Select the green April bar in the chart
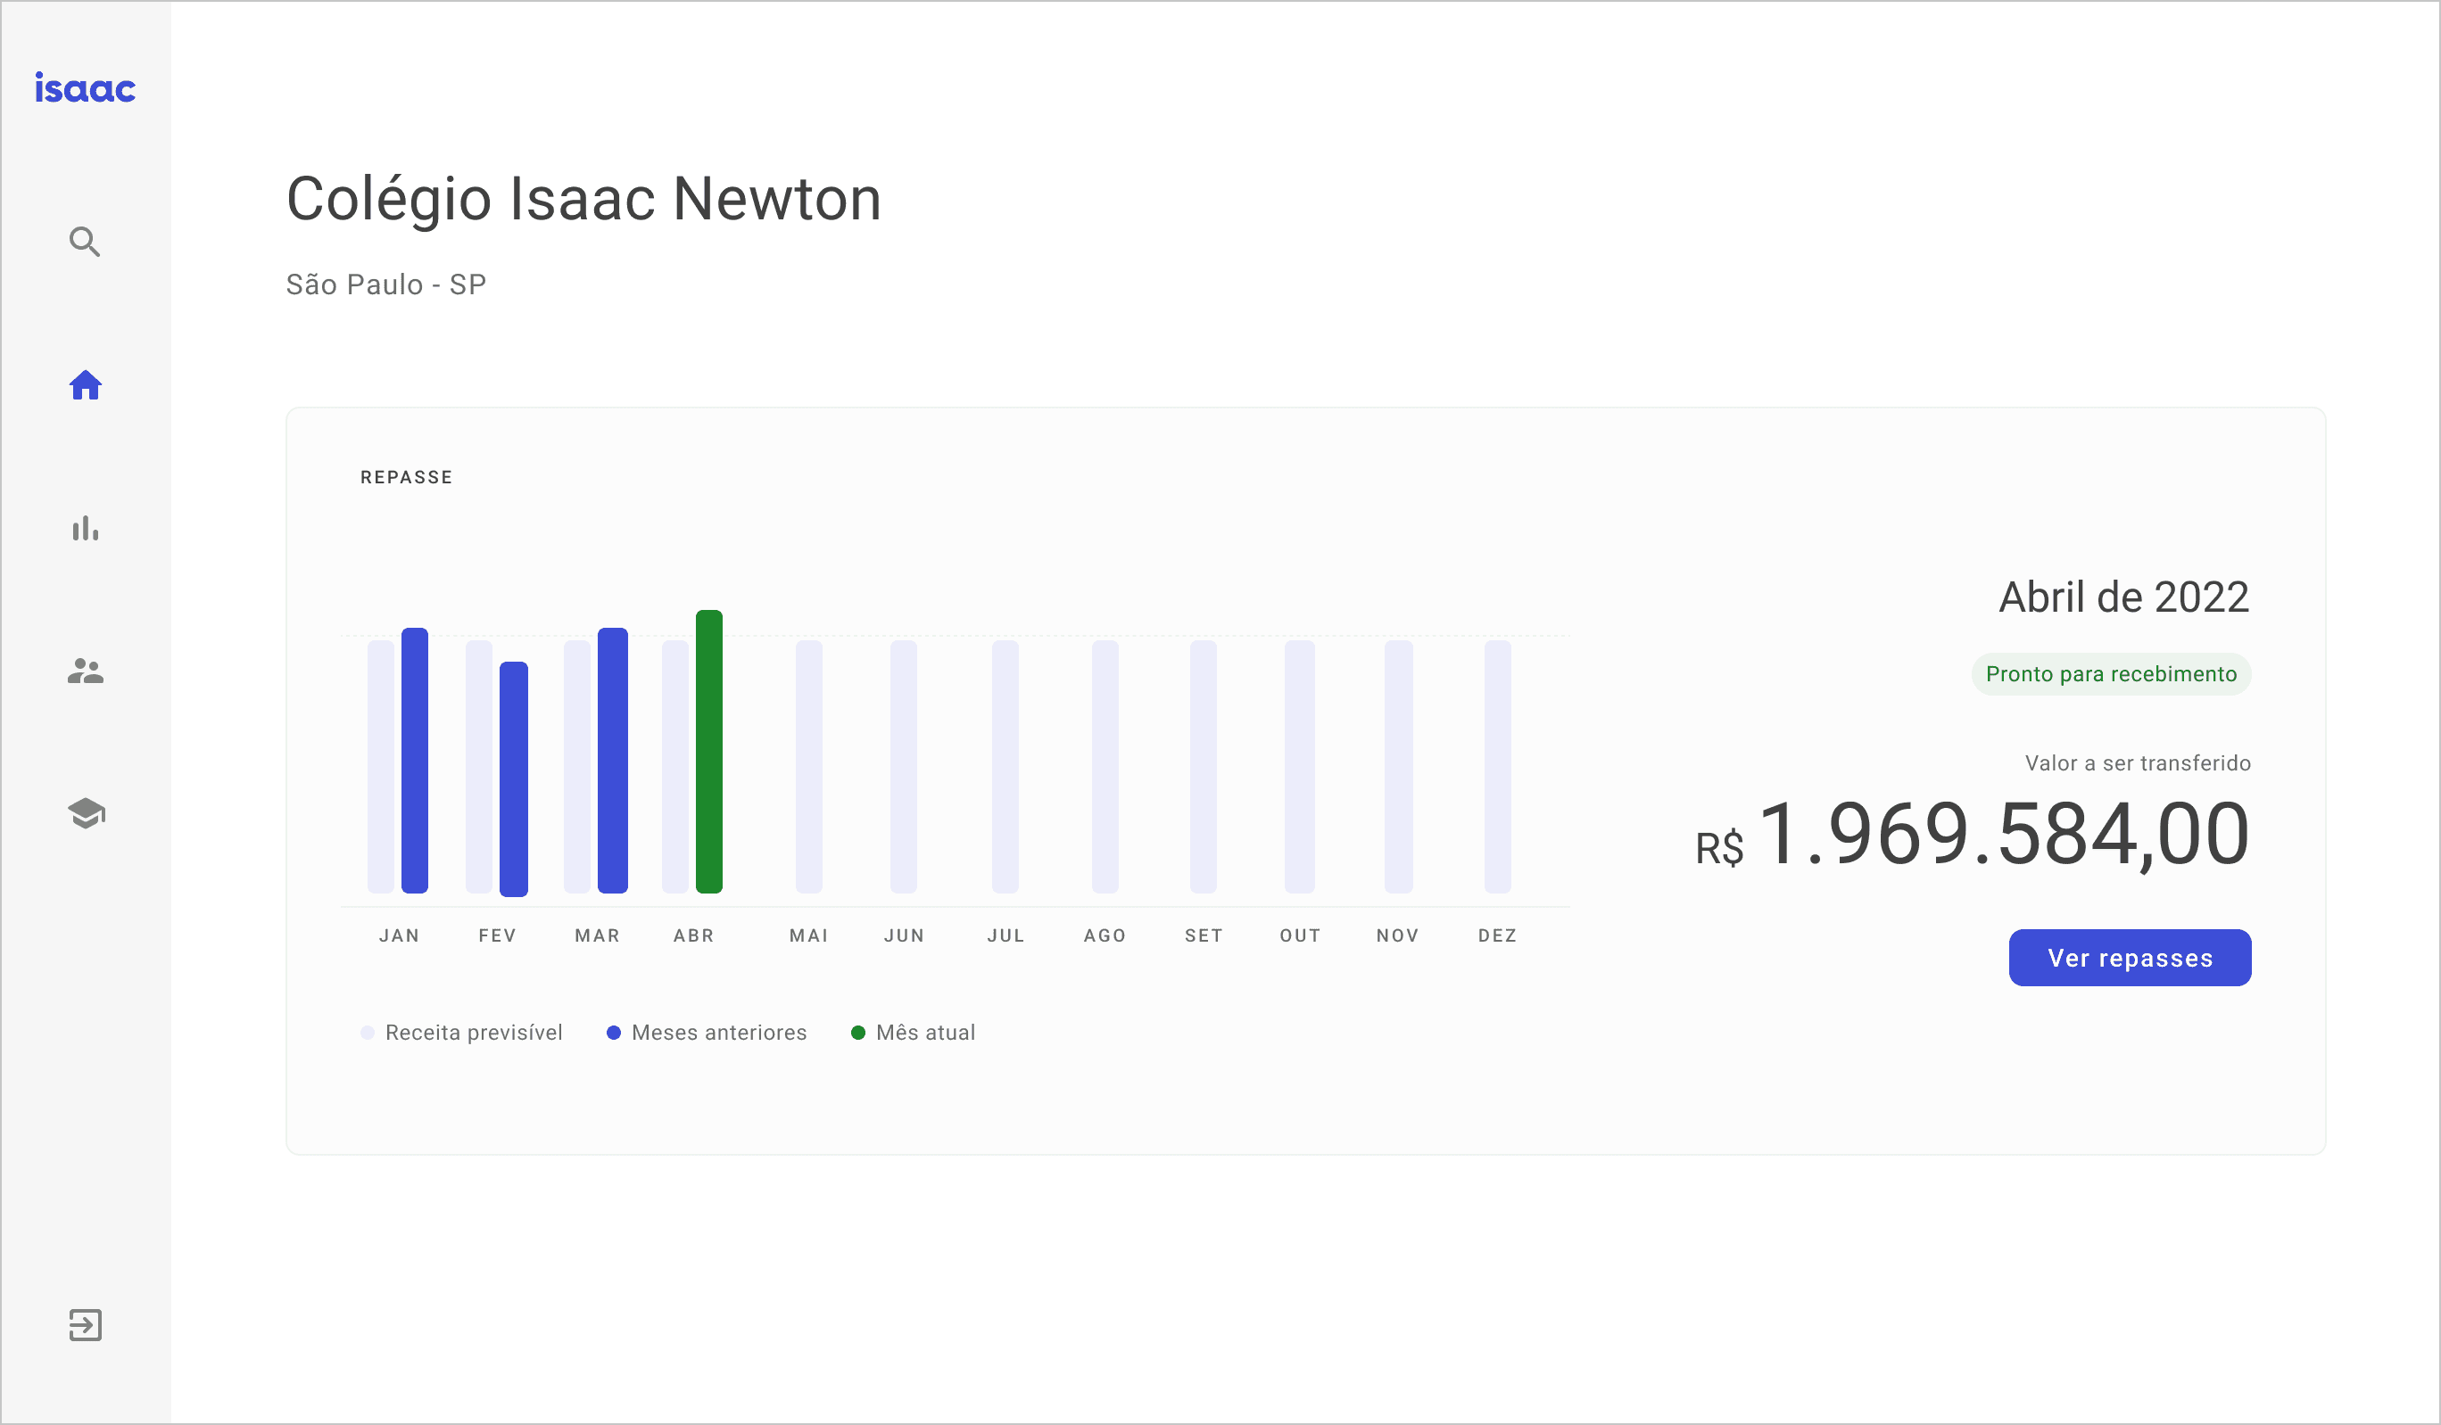The width and height of the screenshot is (2441, 1425). click(709, 751)
